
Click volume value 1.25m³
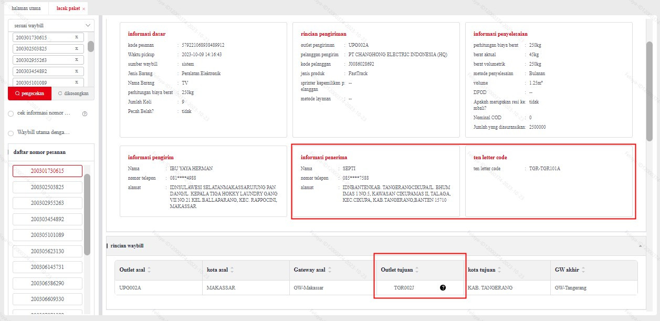coord(537,83)
